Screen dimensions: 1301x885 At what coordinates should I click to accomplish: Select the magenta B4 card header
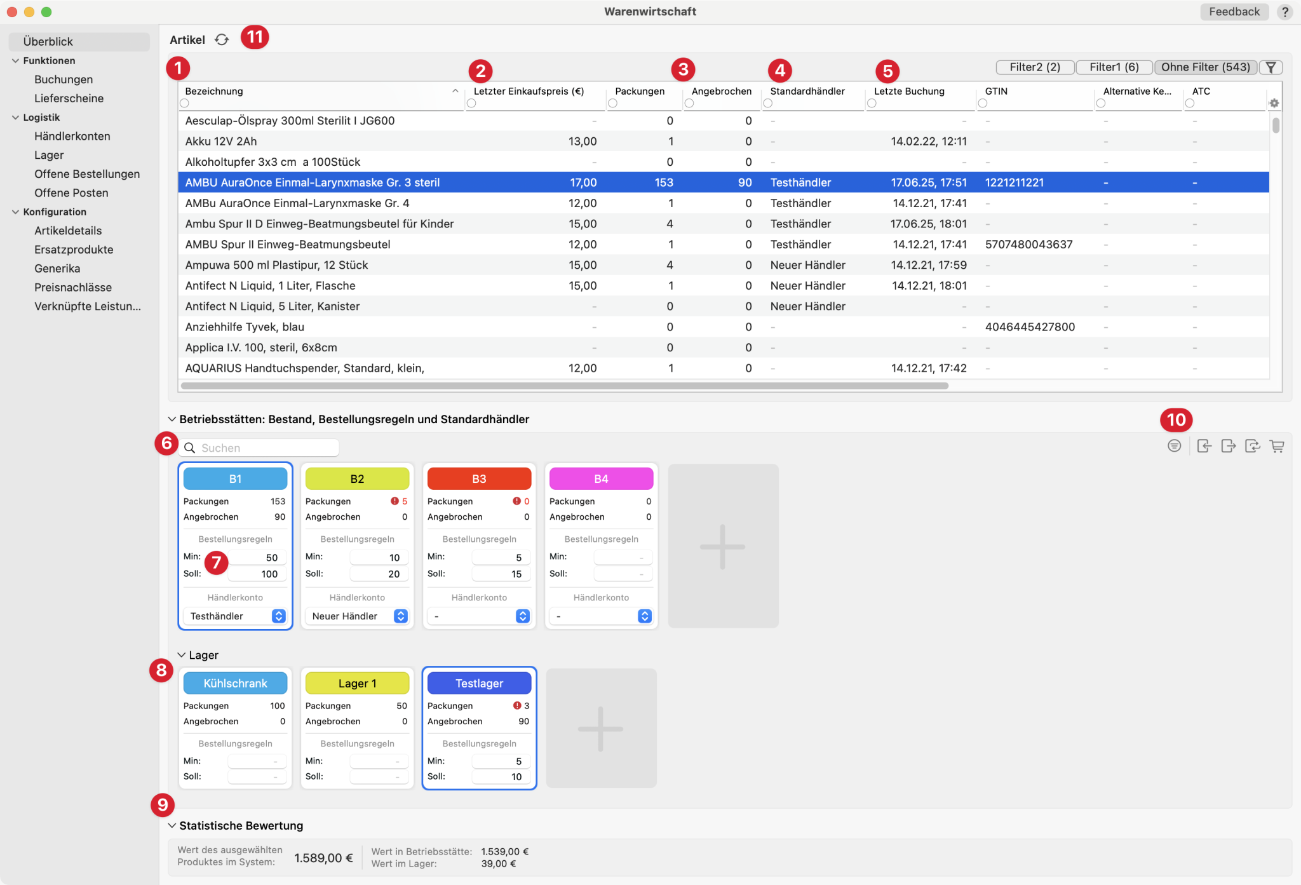(601, 479)
